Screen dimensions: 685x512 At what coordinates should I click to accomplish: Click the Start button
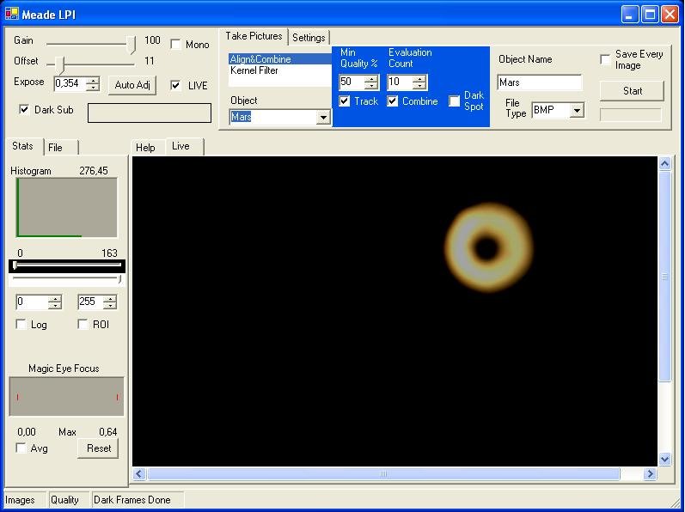tap(632, 91)
